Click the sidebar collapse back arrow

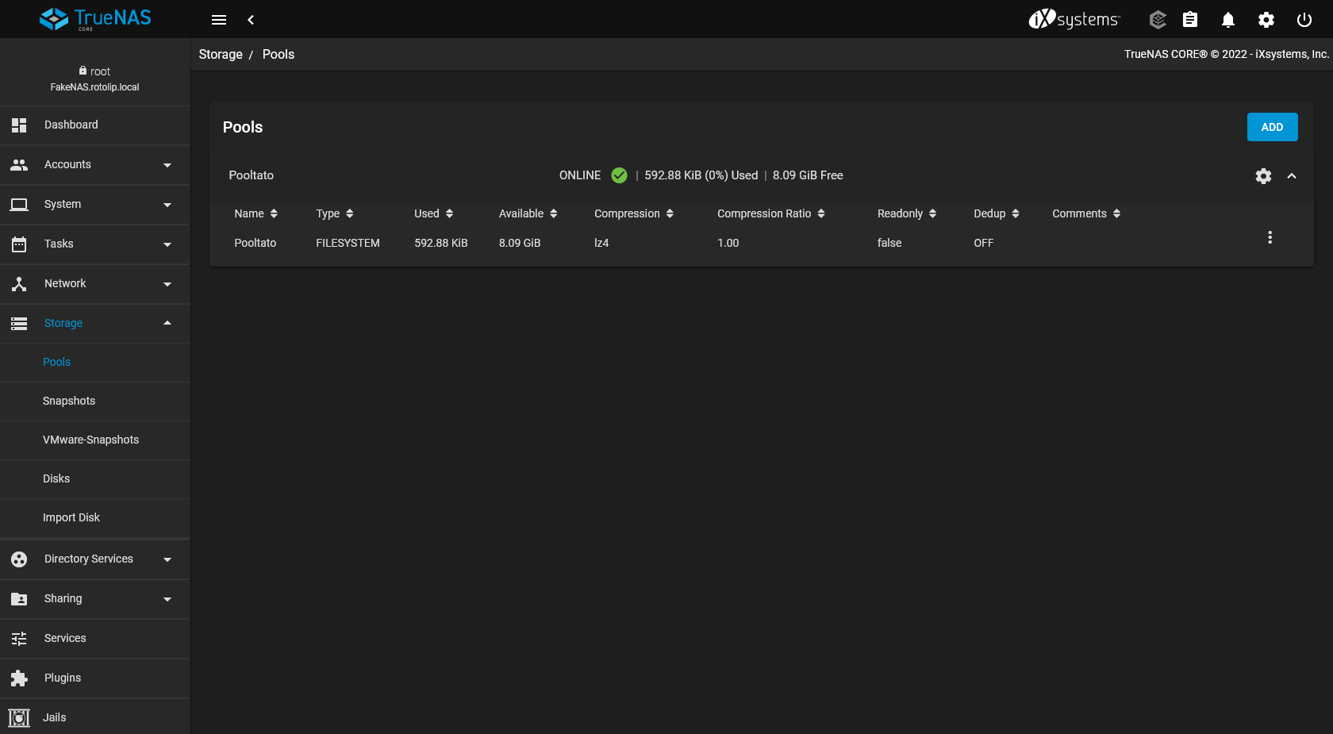[x=251, y=20]
